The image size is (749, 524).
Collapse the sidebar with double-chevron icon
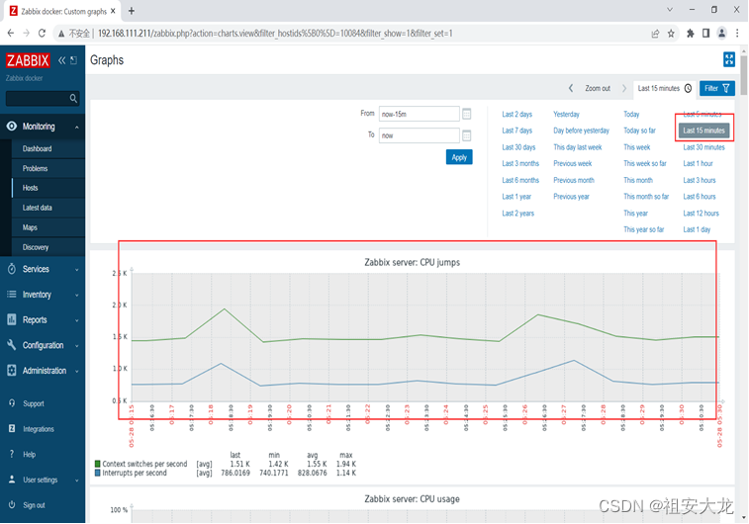61,60
